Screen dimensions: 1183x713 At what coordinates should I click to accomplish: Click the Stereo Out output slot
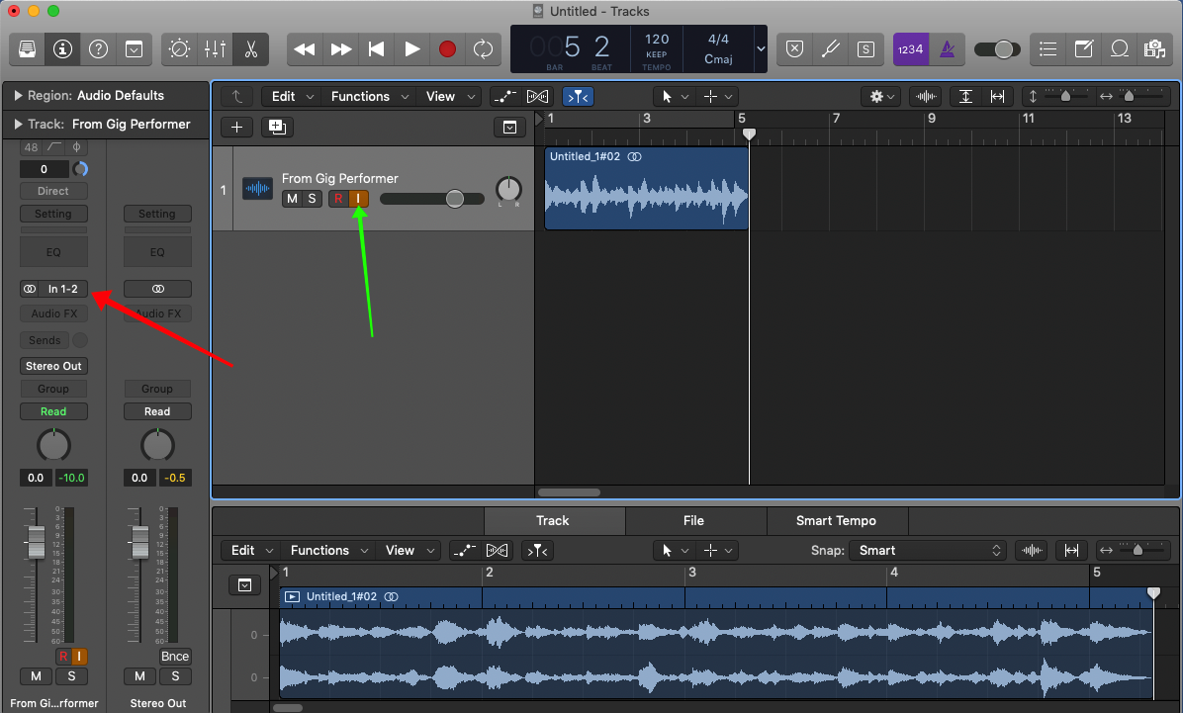pyautogui.click(x=53, y=366)
